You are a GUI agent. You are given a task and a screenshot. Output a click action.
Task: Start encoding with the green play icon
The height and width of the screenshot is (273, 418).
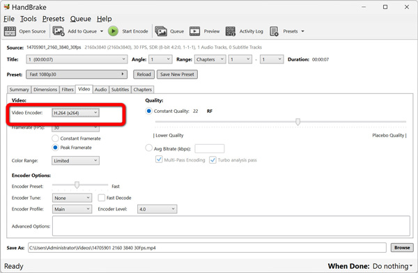113,31
